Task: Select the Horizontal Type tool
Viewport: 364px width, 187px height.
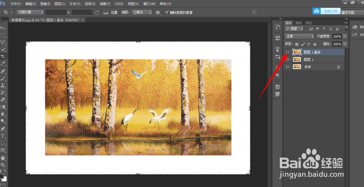Action: pyautogui.click(x=3, y=136)
